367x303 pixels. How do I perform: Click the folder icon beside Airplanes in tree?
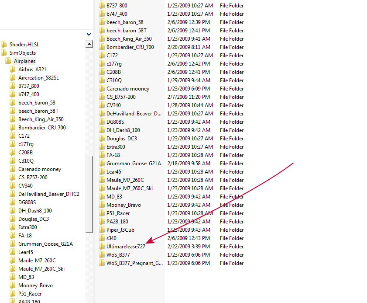[8, 61]
